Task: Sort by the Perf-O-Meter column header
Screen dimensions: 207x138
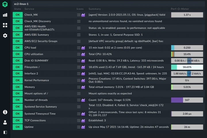Action: point(180,9)
